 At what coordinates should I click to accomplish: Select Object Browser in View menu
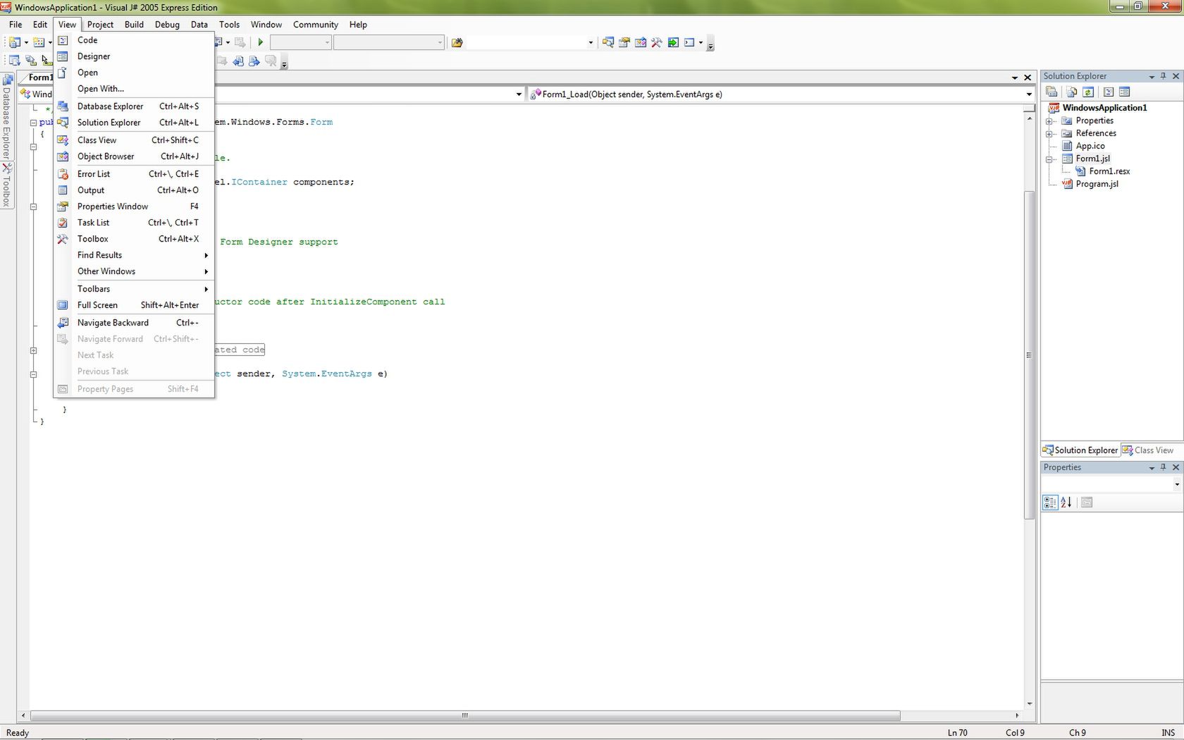(134, 156)
